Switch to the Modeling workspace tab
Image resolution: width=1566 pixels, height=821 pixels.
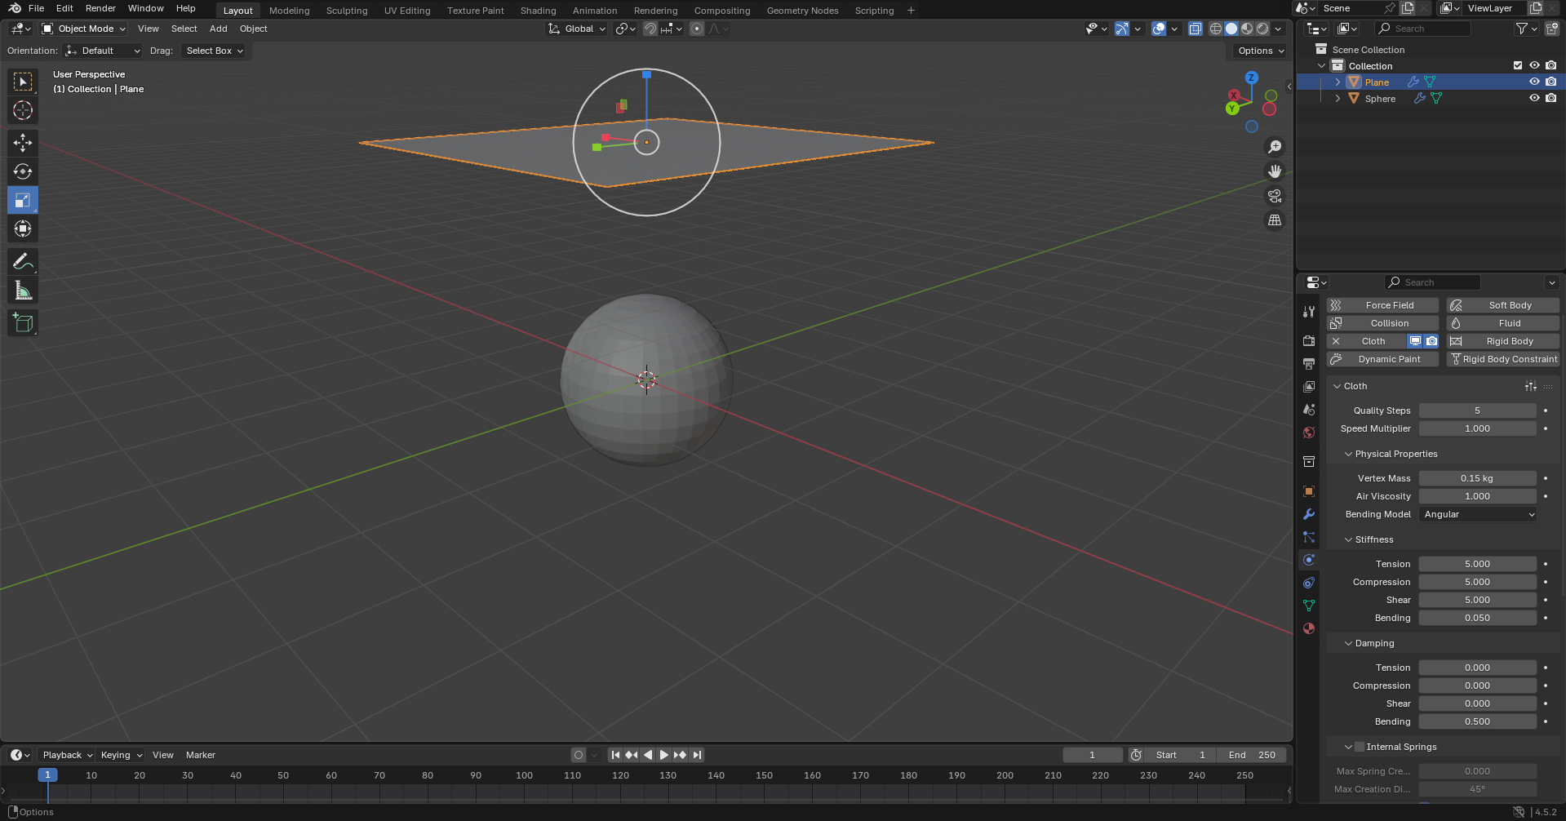289,10
